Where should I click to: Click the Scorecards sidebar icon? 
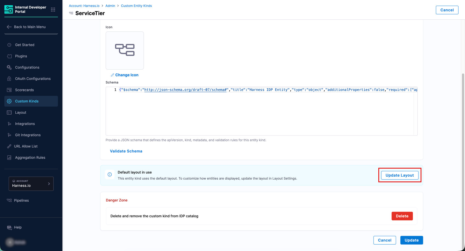click(x=9, y=90)
